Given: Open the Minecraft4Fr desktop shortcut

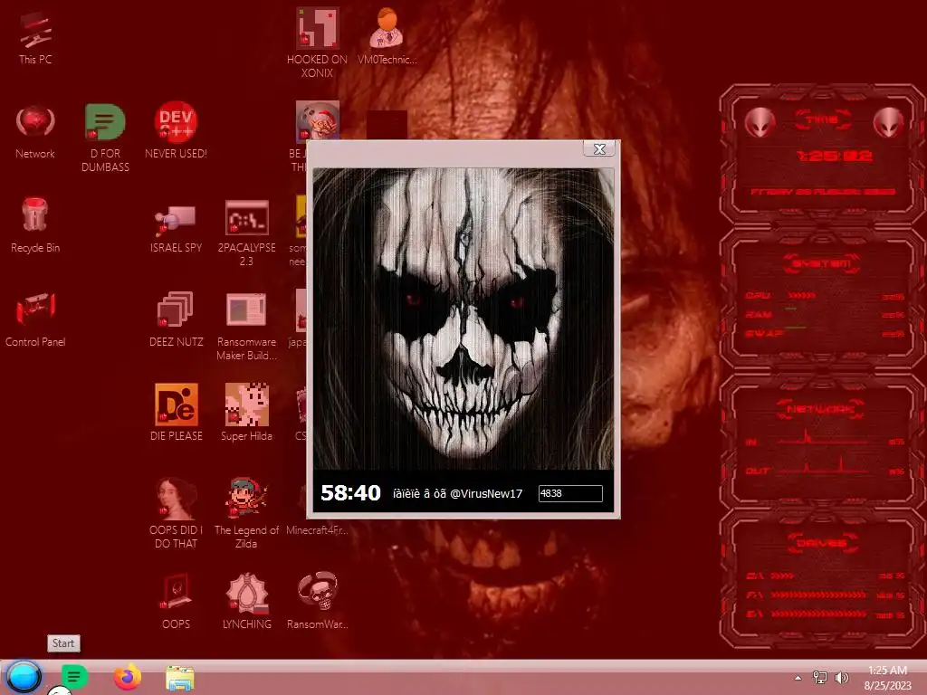Looking at the screenshot, I should pos(317,530).
